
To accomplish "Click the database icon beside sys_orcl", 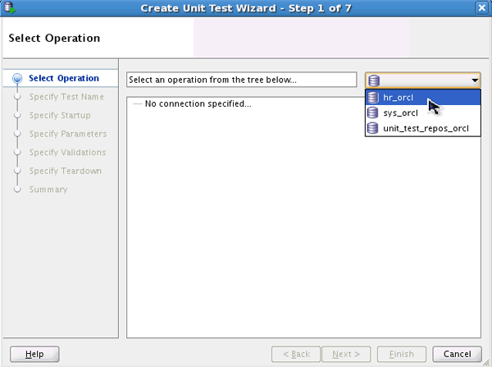I will tap(374, 112).
